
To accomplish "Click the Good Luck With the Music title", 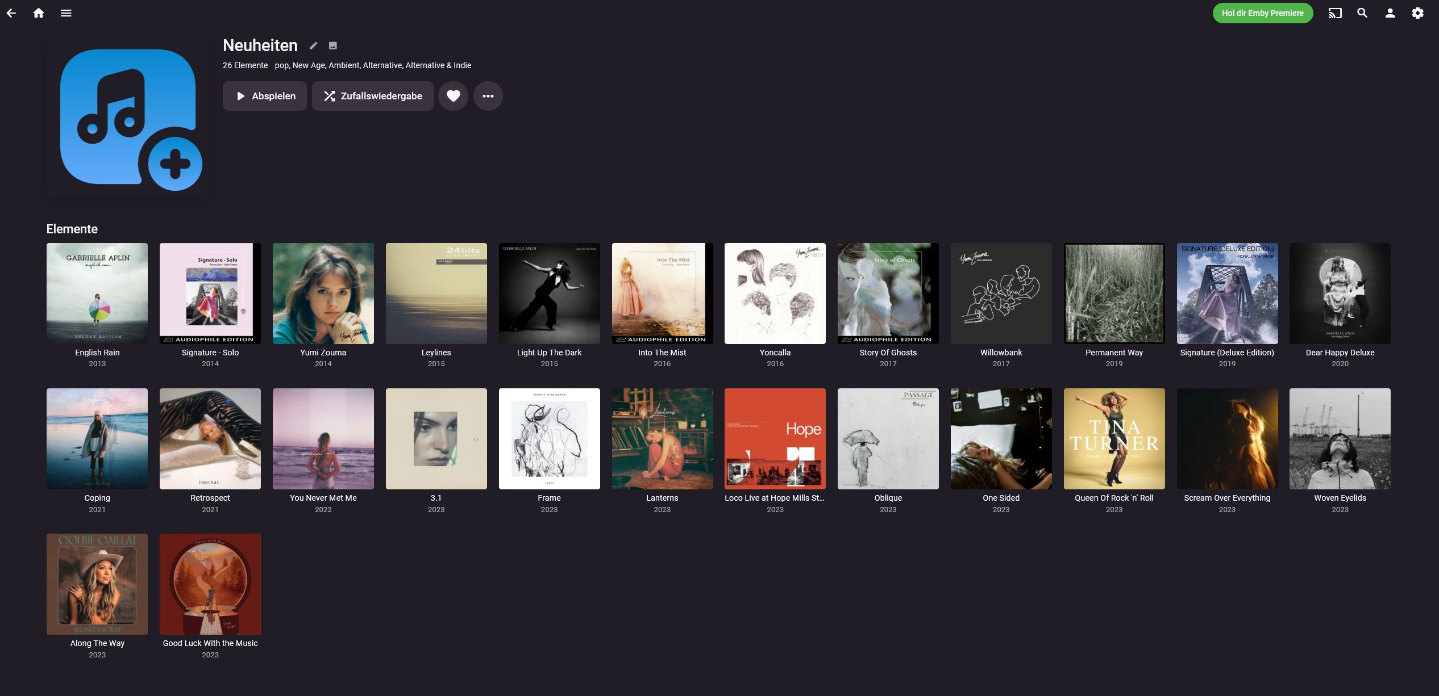I will (x=210, y=643).
